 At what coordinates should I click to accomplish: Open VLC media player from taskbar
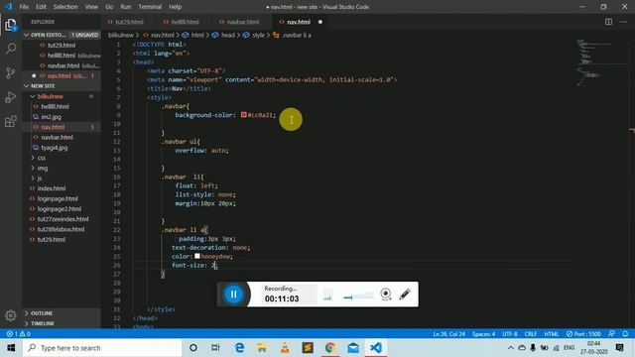(285, 348)
